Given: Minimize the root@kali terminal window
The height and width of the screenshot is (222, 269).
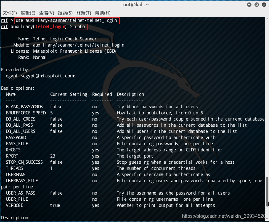Looking at the screenshot, I should 249,5.
